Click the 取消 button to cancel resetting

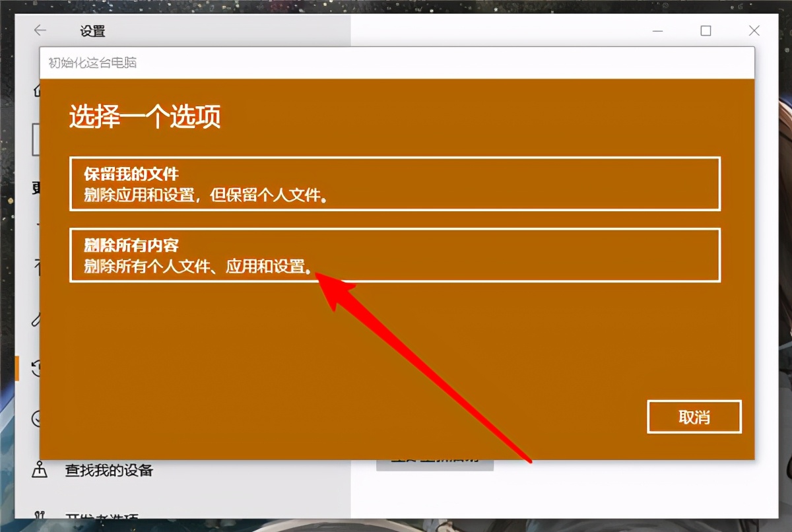click(x=694, y=417)
